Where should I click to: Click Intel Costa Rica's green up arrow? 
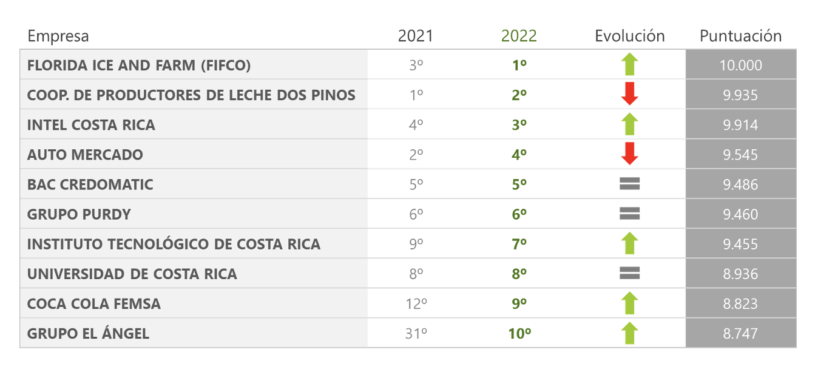pos(630,124)
